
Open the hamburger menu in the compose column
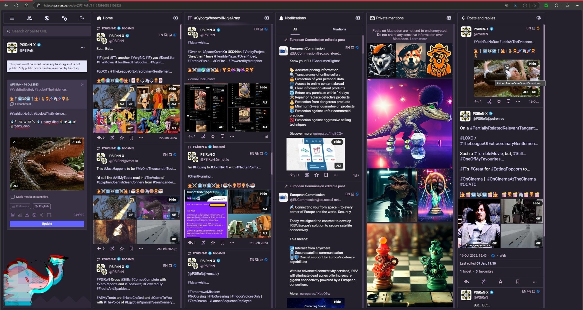[x=12, y=18]
